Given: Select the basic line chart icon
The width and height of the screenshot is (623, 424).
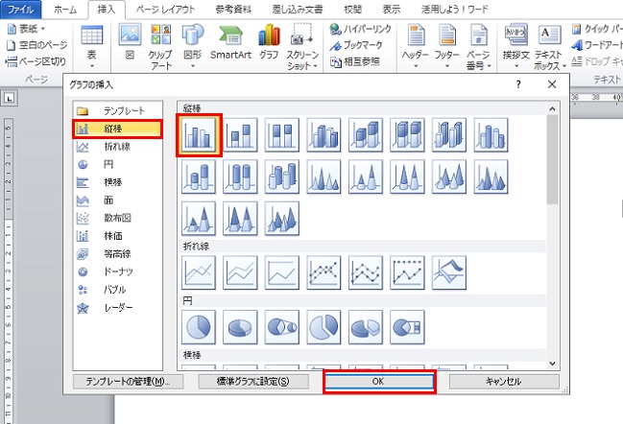Looking at the screenshot, I should (x=199, y=272).
